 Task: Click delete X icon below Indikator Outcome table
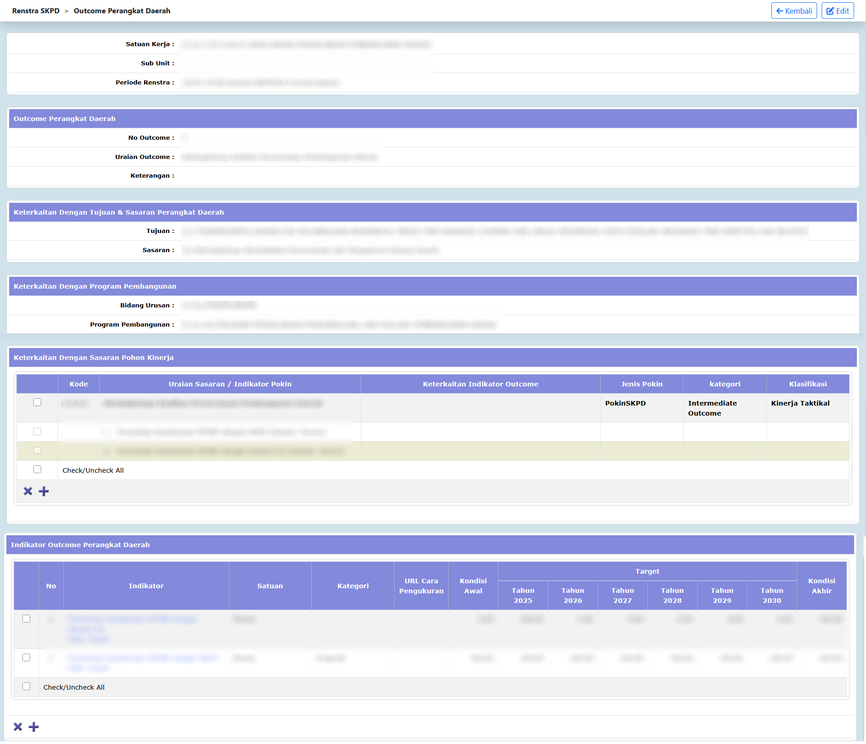pos(18,727)
